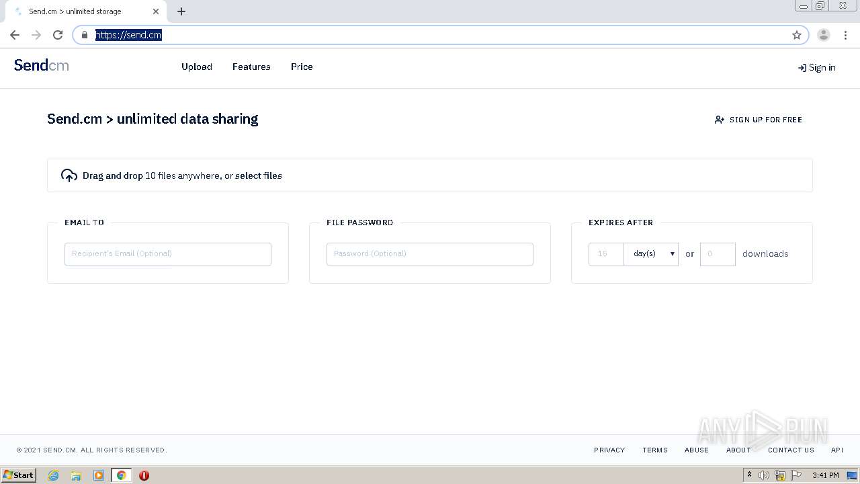Click the expiry days number field

tap(606, 254)
